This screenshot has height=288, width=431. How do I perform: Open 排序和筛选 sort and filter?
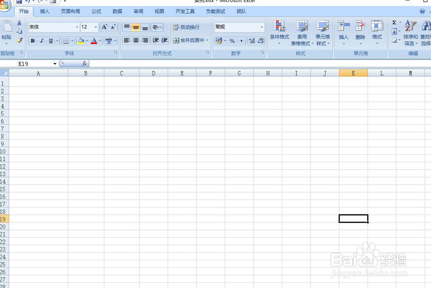[x=411, y=33]
